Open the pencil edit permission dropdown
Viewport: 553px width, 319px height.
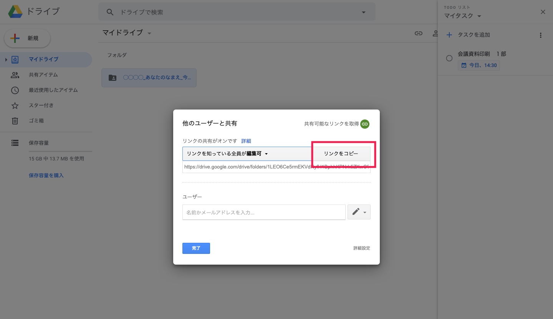point(359,212)
